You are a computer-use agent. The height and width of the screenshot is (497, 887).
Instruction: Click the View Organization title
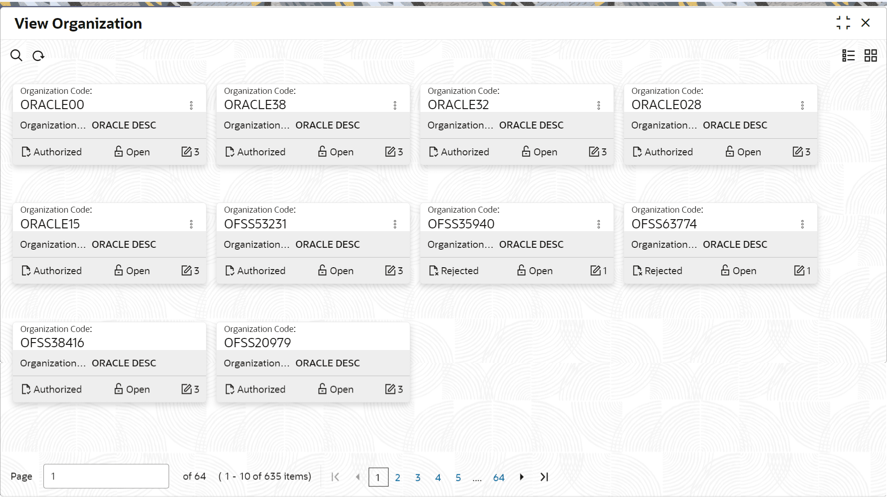[x=79, y=24]
